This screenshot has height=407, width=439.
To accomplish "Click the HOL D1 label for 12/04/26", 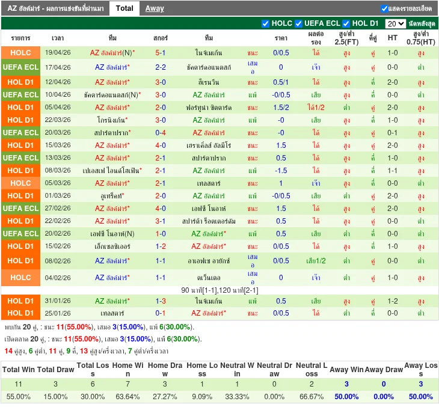I will [20, 82].
